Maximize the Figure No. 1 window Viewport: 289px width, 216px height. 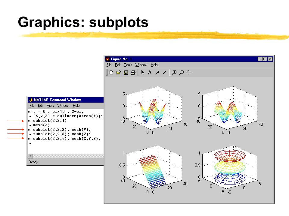pyautogui.click(x=265, y=59)
